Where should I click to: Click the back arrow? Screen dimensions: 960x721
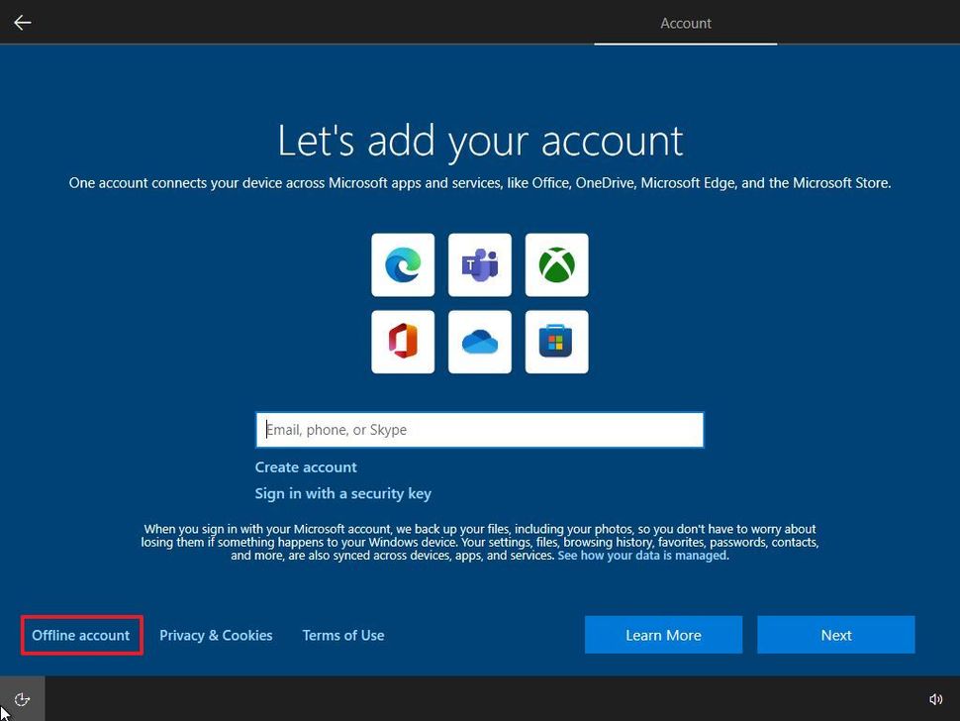[x=22, y=22]
